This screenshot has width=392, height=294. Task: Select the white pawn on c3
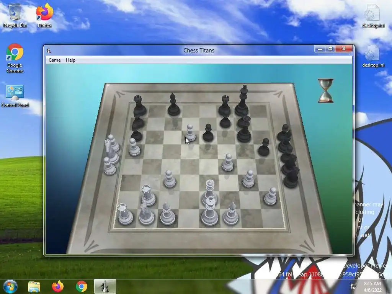(x=170, y=179)
